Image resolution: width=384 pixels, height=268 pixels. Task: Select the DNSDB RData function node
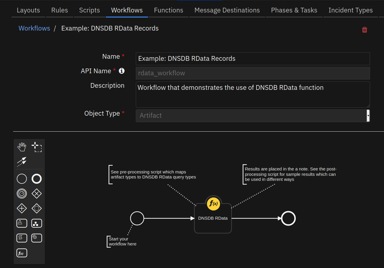(x=213, y=218)
